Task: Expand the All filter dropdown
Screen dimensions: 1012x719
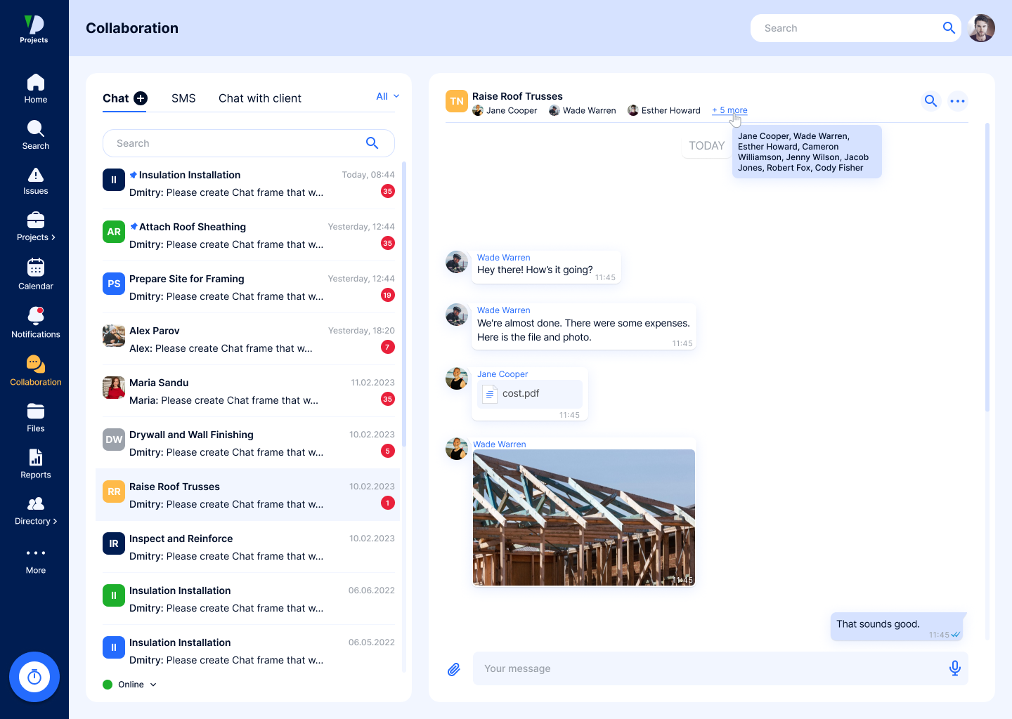Action: [387, 96]
